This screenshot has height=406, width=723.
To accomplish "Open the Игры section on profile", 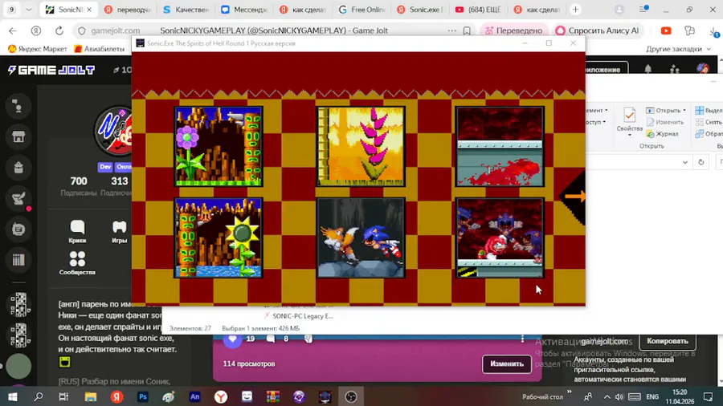I will pos(120,231).
